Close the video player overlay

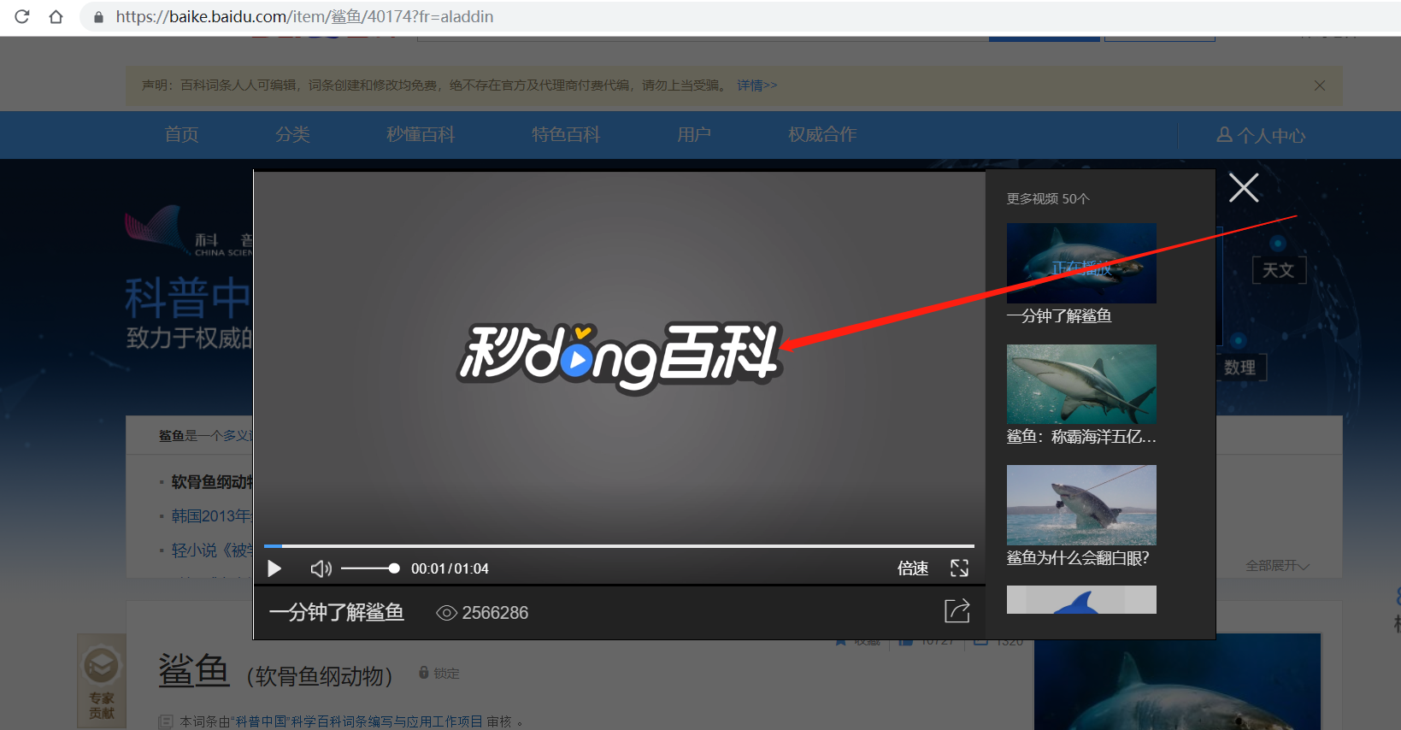(1244, 187)
